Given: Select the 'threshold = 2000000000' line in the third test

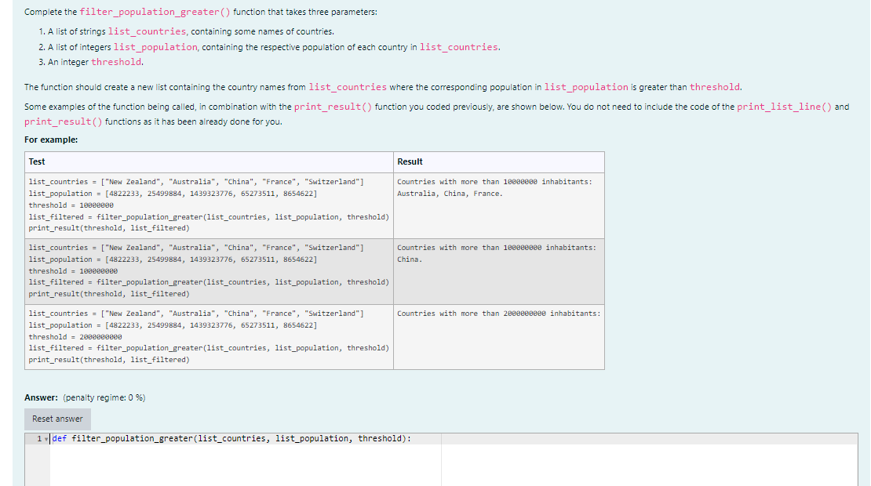Looking at the screenshot, I should point(75,337).
